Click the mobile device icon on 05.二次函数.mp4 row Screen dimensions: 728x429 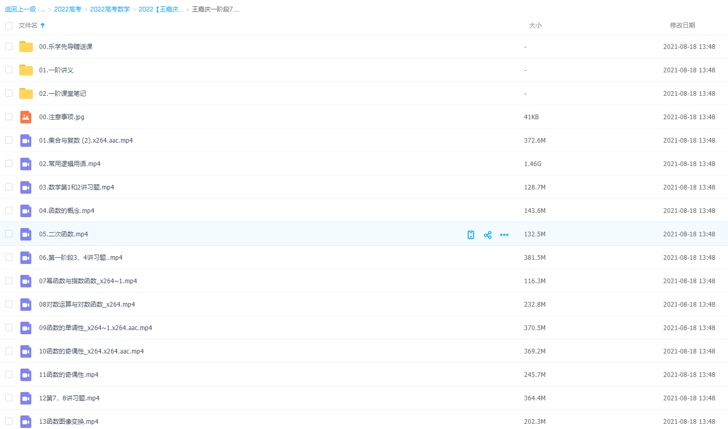tap(471, 235)
